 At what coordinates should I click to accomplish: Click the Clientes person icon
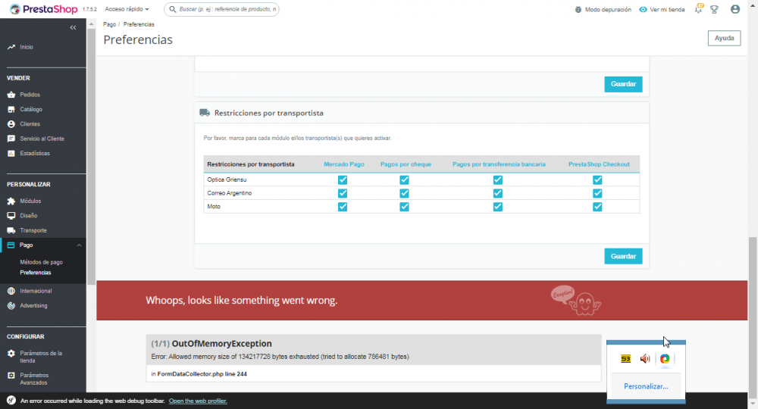[x=11, y=124]
